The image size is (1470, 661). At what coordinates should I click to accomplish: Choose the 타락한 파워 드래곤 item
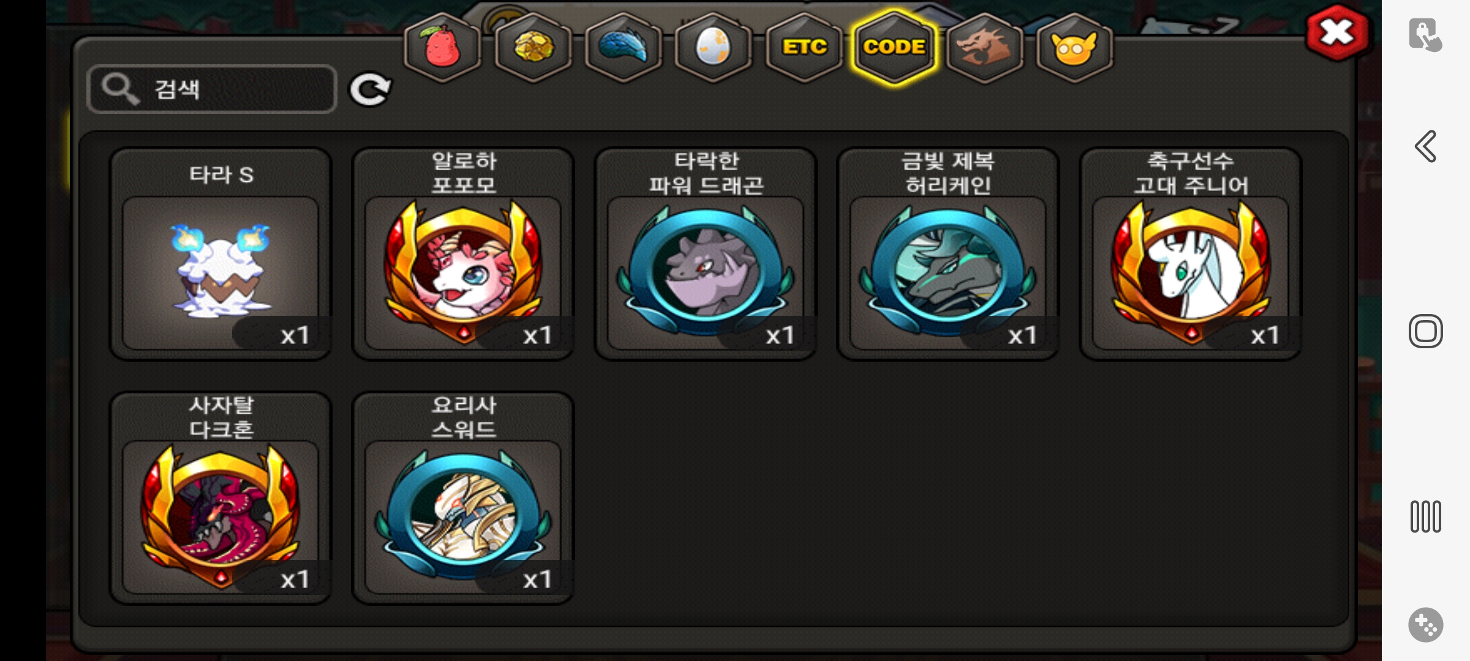coord(706,254)
